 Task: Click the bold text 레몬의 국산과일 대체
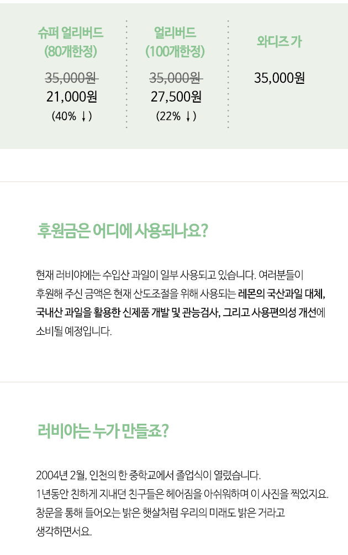click(x=281, y=293)
